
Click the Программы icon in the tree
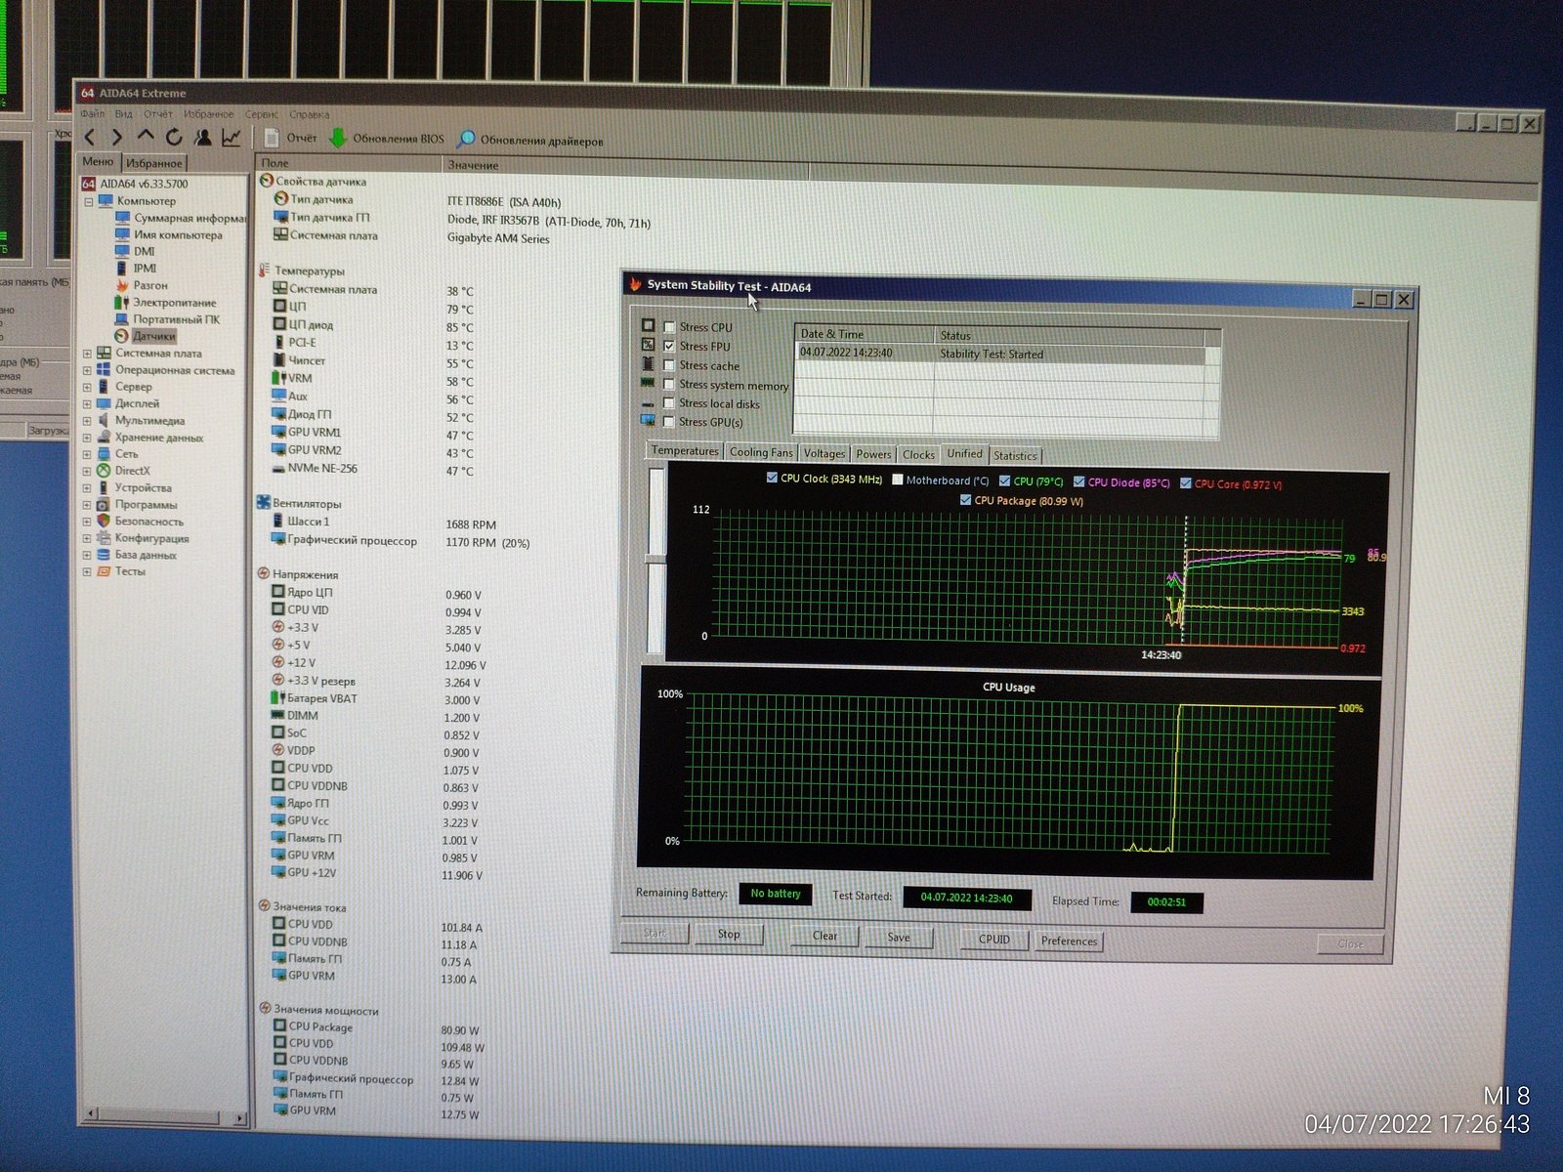tap(104, 505)
